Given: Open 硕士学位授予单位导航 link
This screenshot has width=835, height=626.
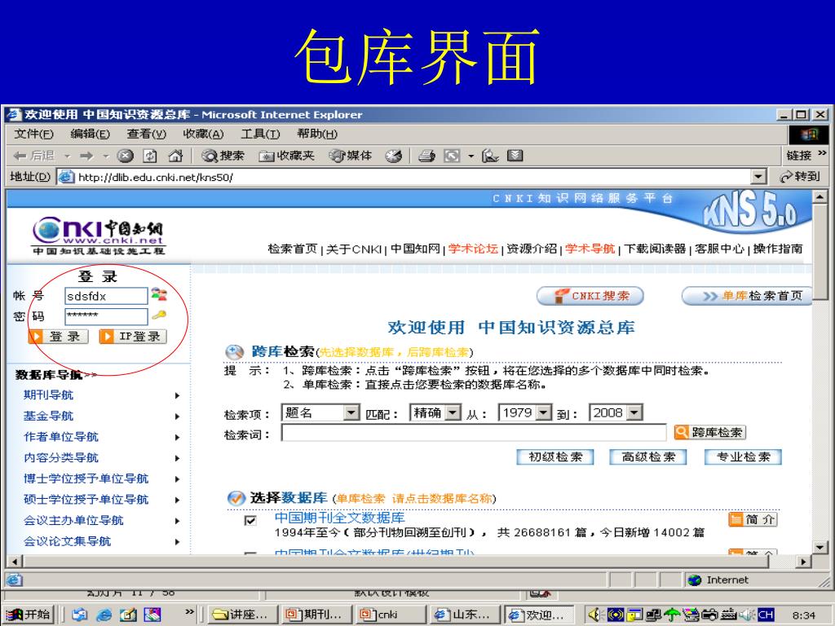Looking at the screenshot, I should [x=86, y=500].
